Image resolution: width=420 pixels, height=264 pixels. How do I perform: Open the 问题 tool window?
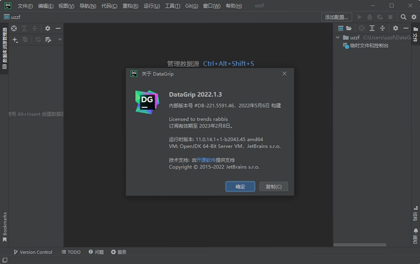[x=96, y=252]
